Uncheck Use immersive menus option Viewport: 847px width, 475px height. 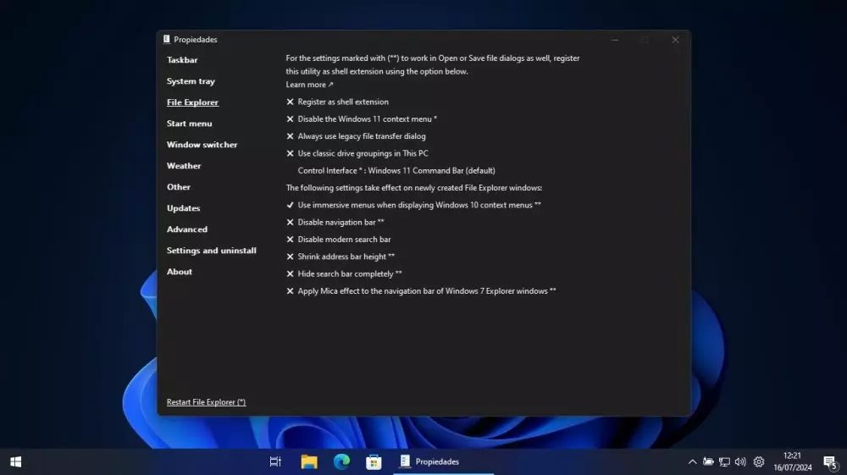(413, 205)
